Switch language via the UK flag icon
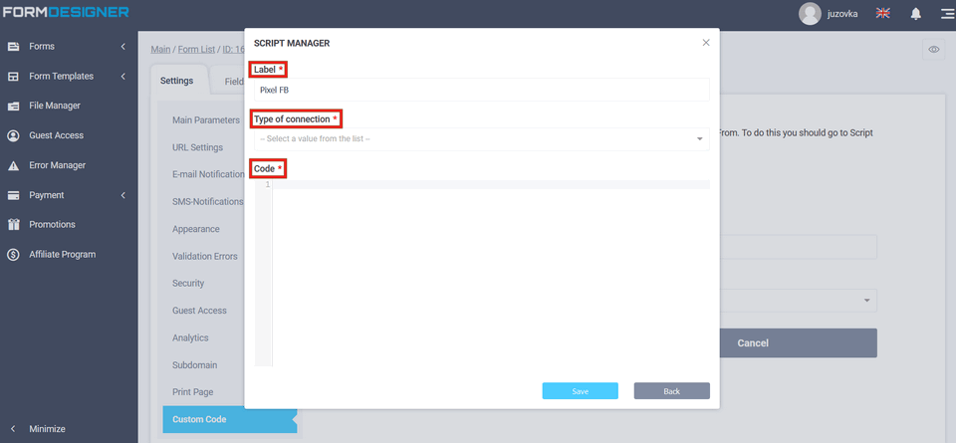956x443 pixels. coord(882,13)
